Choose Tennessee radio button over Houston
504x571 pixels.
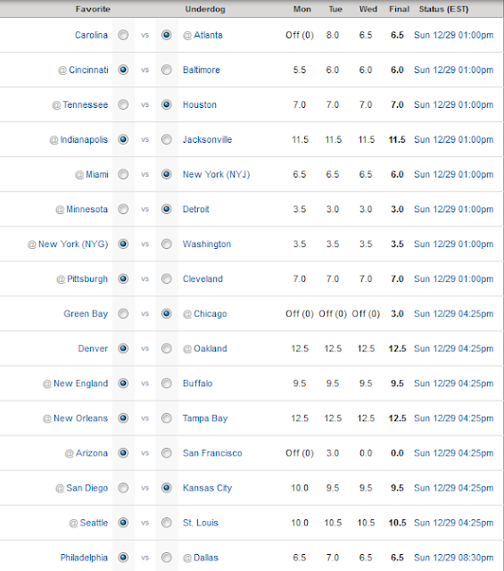click(123, 104)
